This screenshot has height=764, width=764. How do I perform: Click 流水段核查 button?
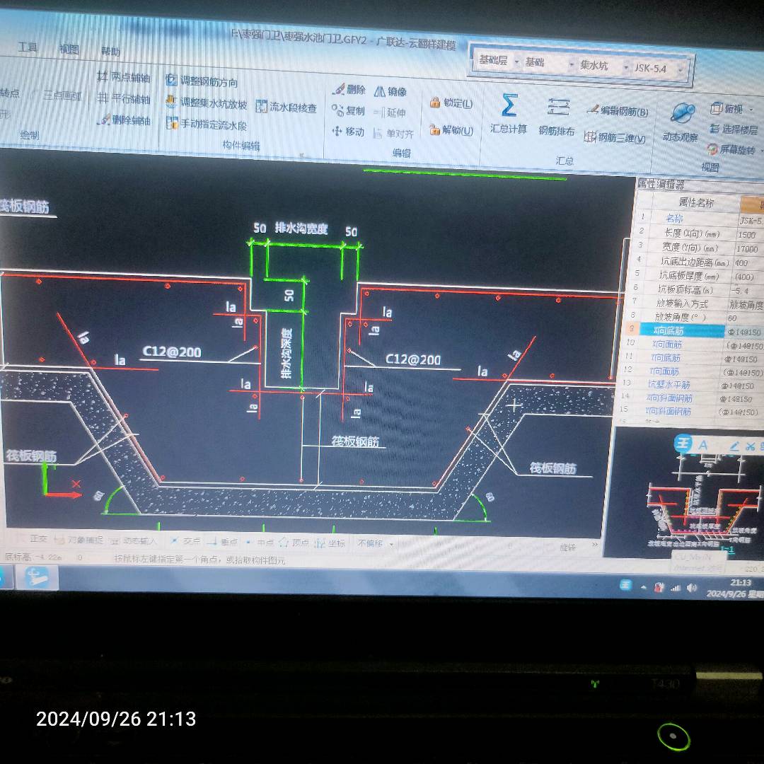[x=286, y=108]
